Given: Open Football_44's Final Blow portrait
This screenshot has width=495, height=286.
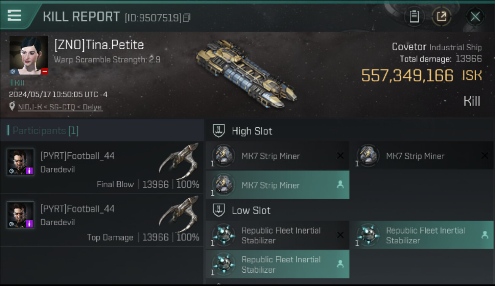Looking at the screenshot, I should [x=21, y=162].
